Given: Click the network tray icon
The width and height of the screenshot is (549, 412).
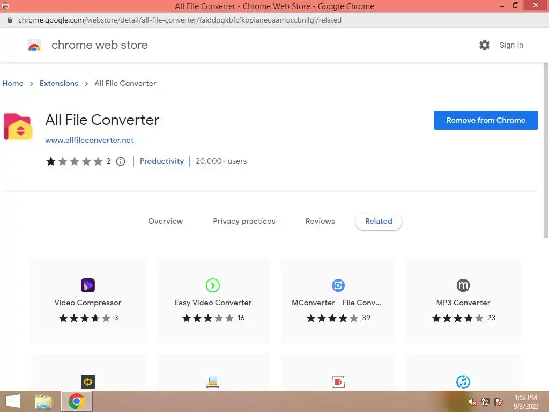Looking at the screenshot, I should pos(486,402).
